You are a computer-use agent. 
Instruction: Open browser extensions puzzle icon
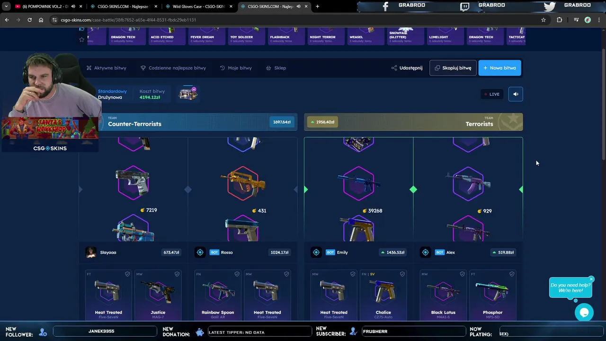tap(560, 20)
